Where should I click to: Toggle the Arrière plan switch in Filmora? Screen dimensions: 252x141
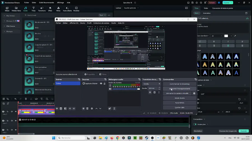[x=195, y=124]
